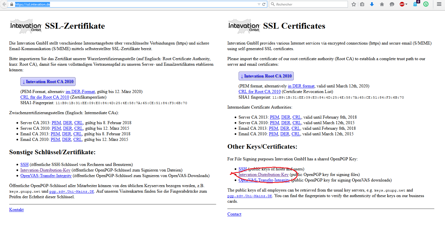Click the magnifier icon in search box
The image size is (445, 228).
click(273, 4)
